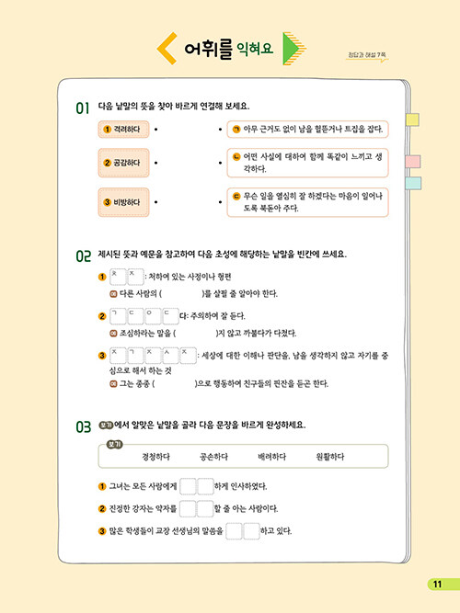460x613 pixels.
Task: Click the 보기 badge in question 03 heading
Action: [106, 425]
